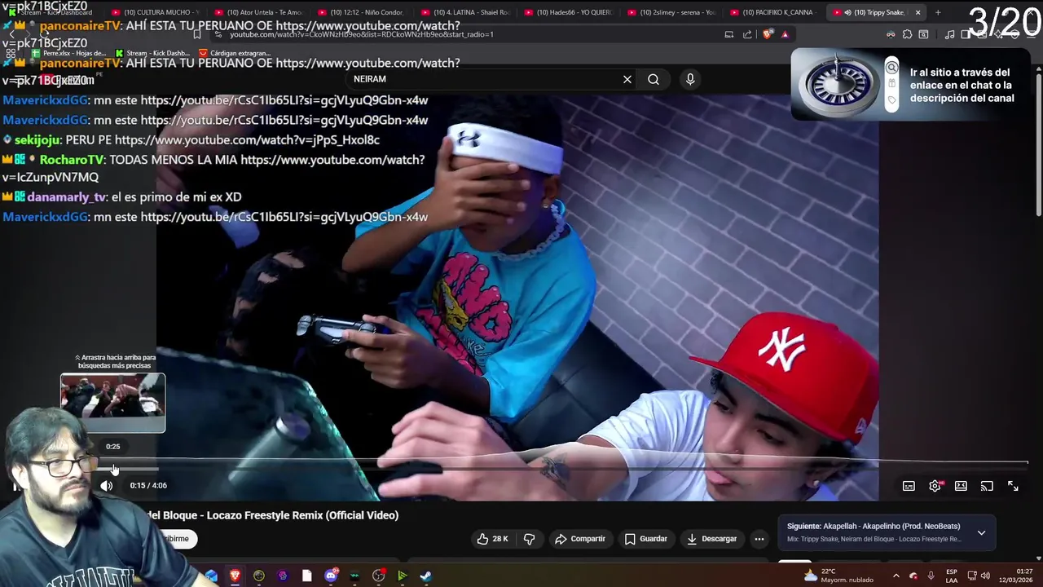Click the Brave Shields lion icon
1043x587 pixels.
(x=767, y=34)
